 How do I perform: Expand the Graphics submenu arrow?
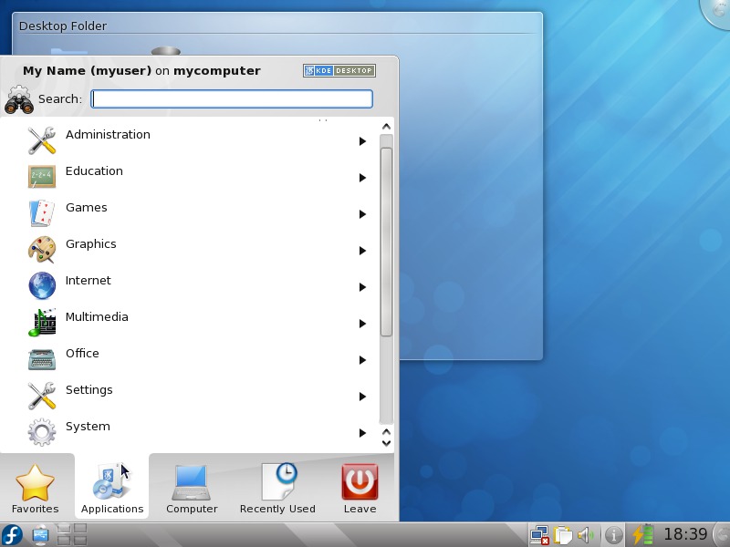[362, 251]
